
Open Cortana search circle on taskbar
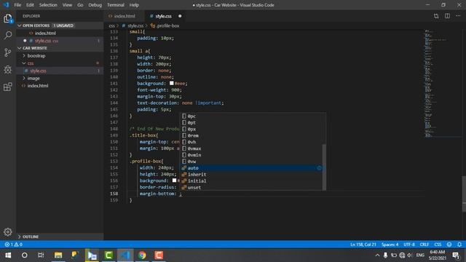coord(24,255)
